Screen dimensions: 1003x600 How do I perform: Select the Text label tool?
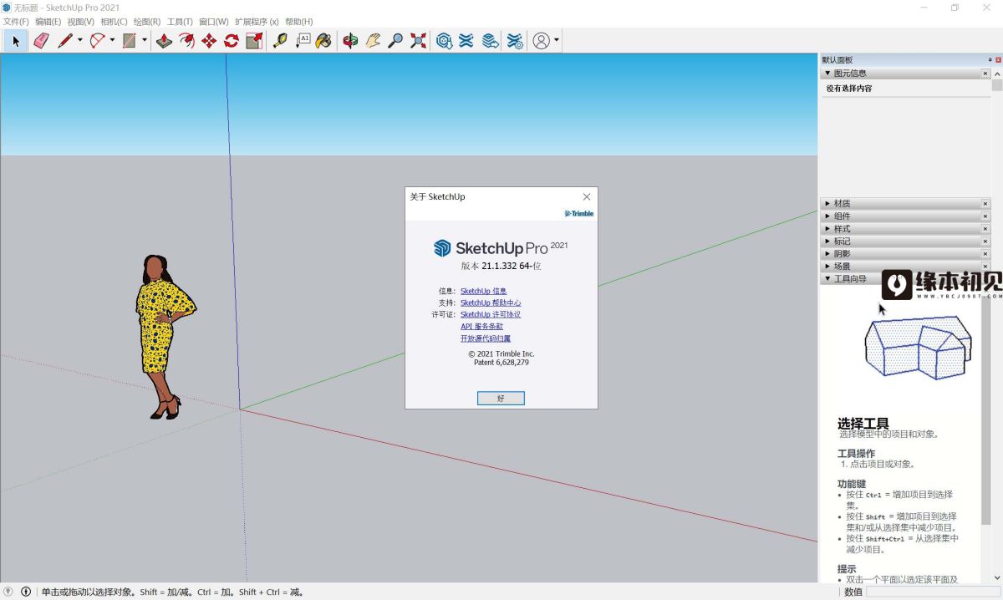pyautogui.click(x=303, y=40)
